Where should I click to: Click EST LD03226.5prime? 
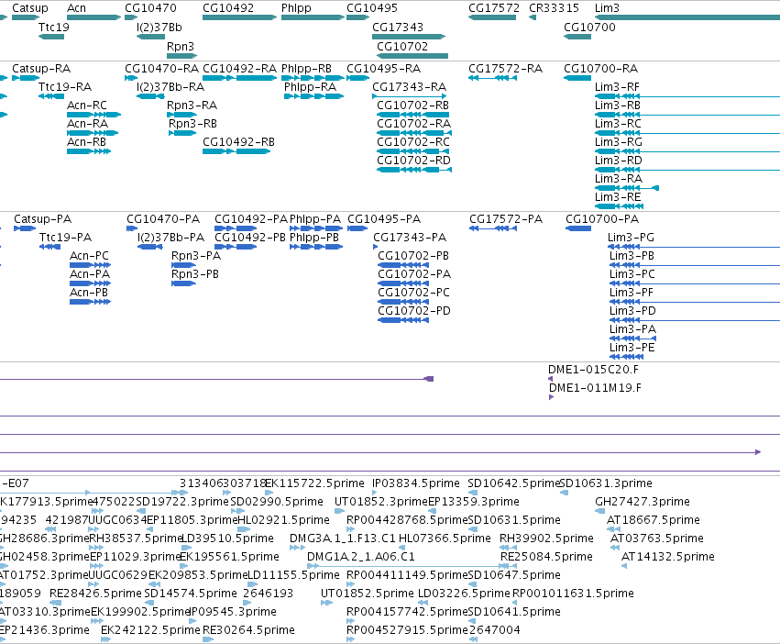[x=423, y=603]
